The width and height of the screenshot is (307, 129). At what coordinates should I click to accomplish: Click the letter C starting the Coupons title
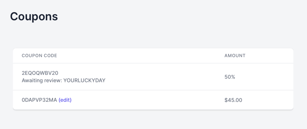pyautogui.click(x=14, y=16)
